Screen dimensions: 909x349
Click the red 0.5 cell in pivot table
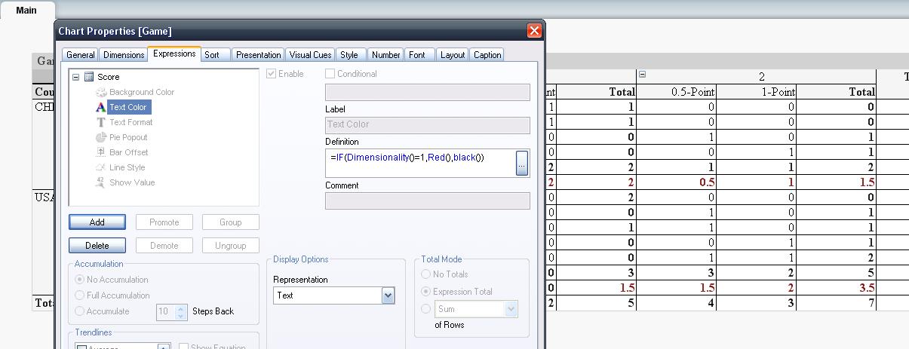(x=676, y=182)
